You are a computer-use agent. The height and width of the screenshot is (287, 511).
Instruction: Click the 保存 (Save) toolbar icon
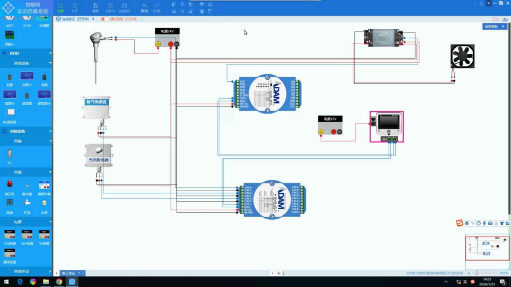pyautogui.click(x=96, y=6)
